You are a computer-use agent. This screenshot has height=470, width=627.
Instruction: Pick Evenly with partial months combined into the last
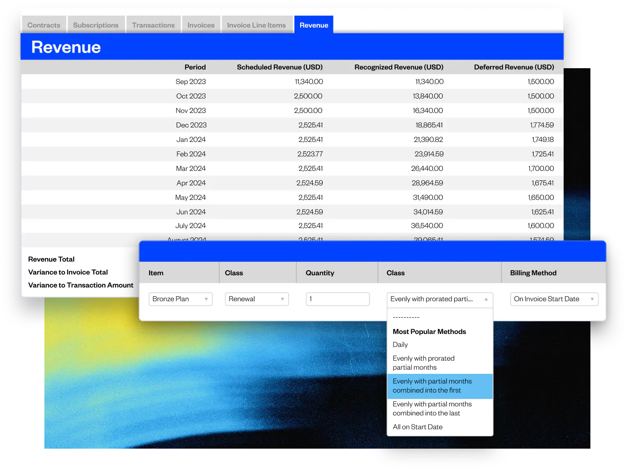(x=432, y=409)
